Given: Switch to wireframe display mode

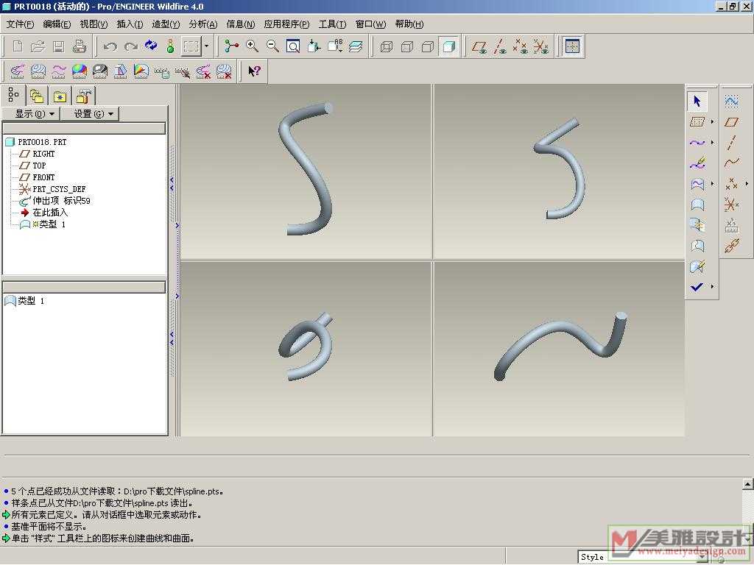Looking at the screenshot, I should 387,46.
